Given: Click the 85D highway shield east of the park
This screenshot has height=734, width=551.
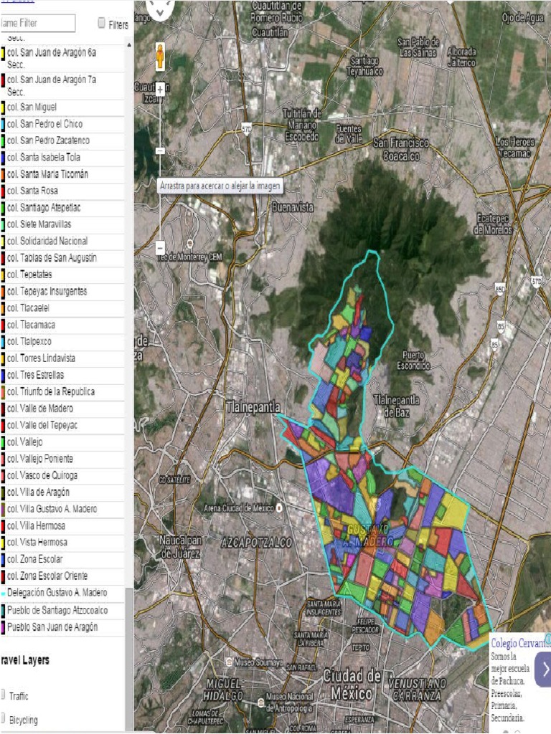Looking at the screenshot, I should point(500,290).
